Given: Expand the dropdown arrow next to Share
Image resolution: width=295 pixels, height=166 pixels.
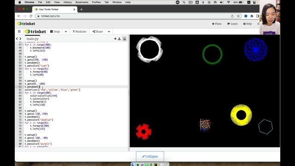Looking at the screenshot, I should (x=109, y=31).
